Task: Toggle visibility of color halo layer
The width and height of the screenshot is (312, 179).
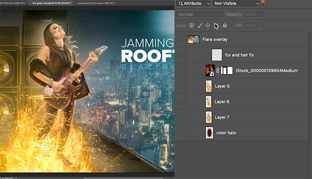Action: tap(180, 133)
